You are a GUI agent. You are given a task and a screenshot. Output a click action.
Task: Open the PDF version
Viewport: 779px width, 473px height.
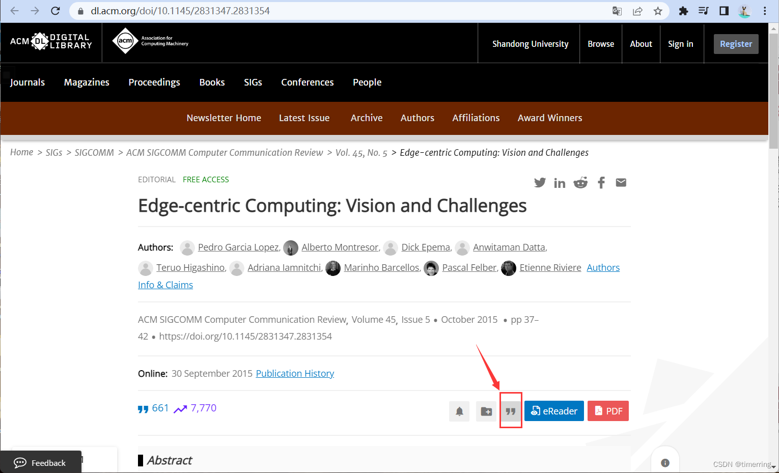[608, 411]
